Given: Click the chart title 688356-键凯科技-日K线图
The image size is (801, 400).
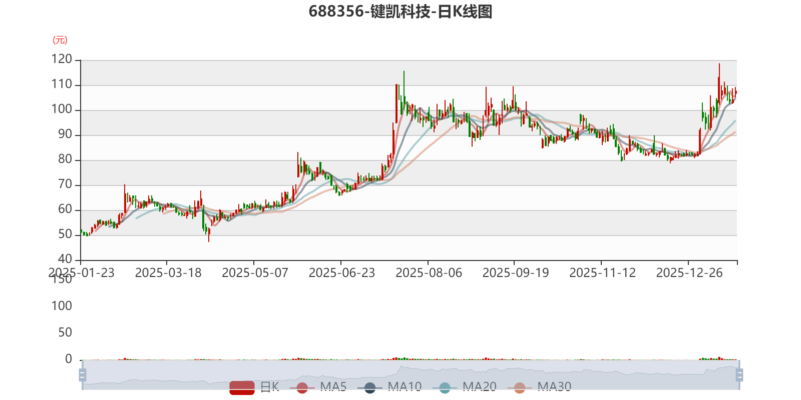Looking at the screenshot, I should [x=400, y=11].
